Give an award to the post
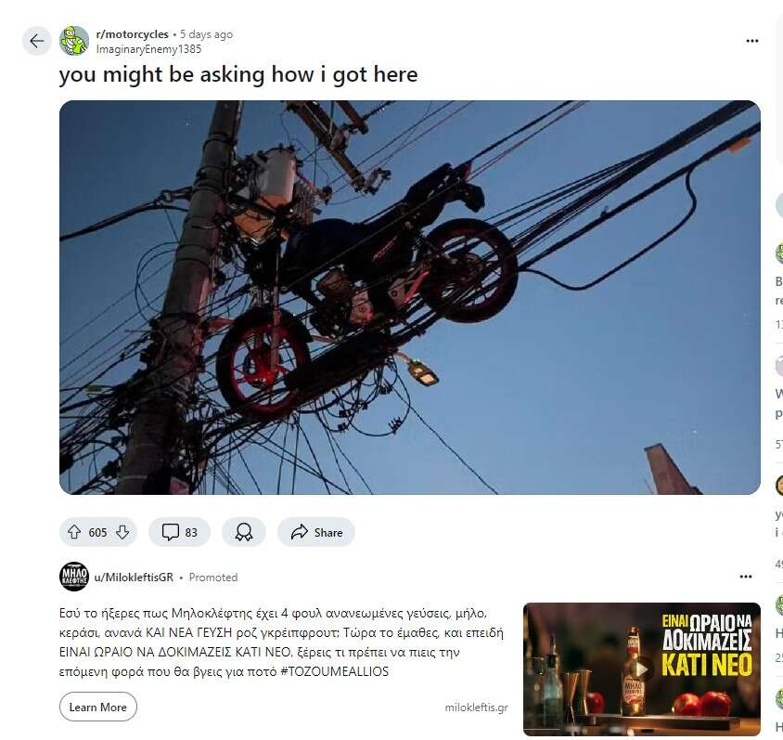Screen dimensions: 783x740 244,532
